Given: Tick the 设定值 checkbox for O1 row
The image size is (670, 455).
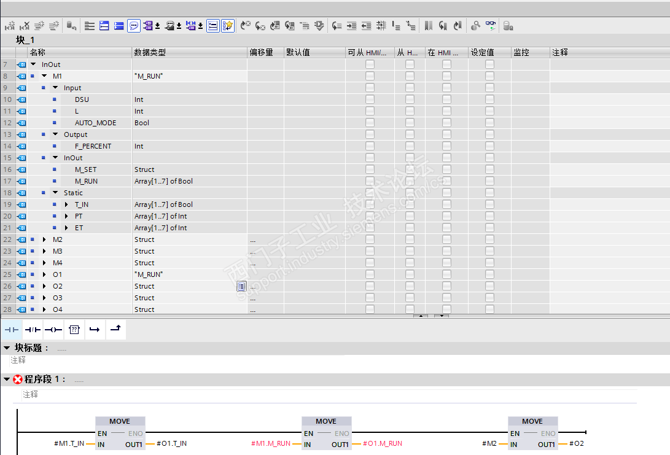Looking at the screenshot, I should 489,274.
